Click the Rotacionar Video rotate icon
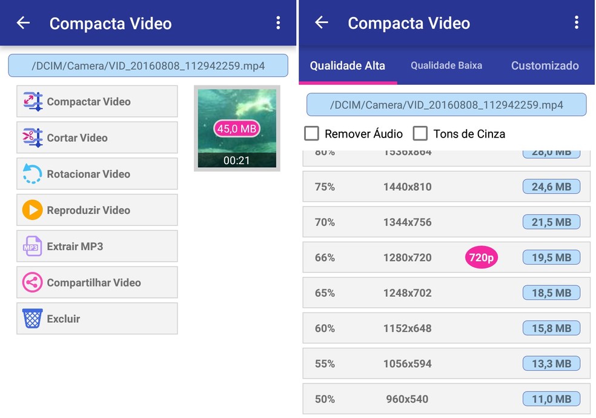This screenshot has width=596, height=418. point(33,174)
